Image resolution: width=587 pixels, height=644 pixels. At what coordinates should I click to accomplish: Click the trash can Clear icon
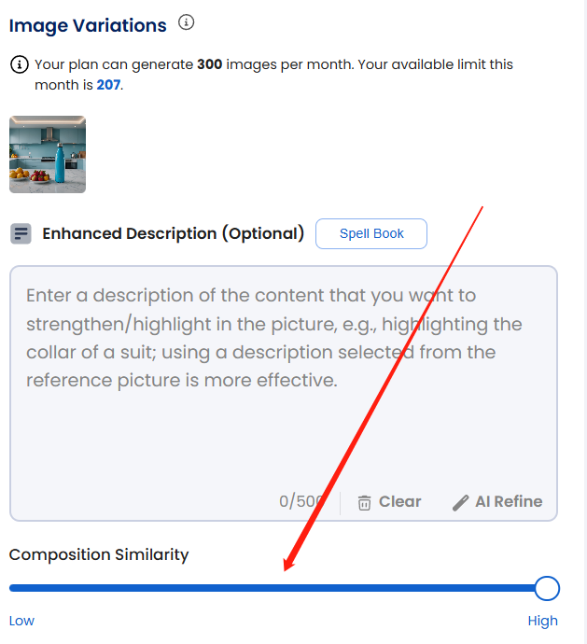[364, 502]
